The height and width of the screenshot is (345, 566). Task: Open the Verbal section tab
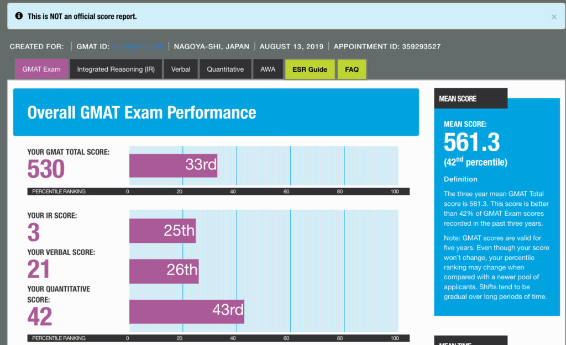click(181, 69)
